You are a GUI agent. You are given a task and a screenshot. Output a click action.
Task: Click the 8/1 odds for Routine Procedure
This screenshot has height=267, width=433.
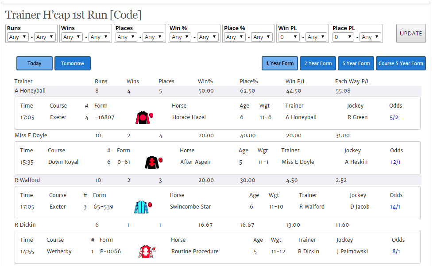tap(396, 252)
